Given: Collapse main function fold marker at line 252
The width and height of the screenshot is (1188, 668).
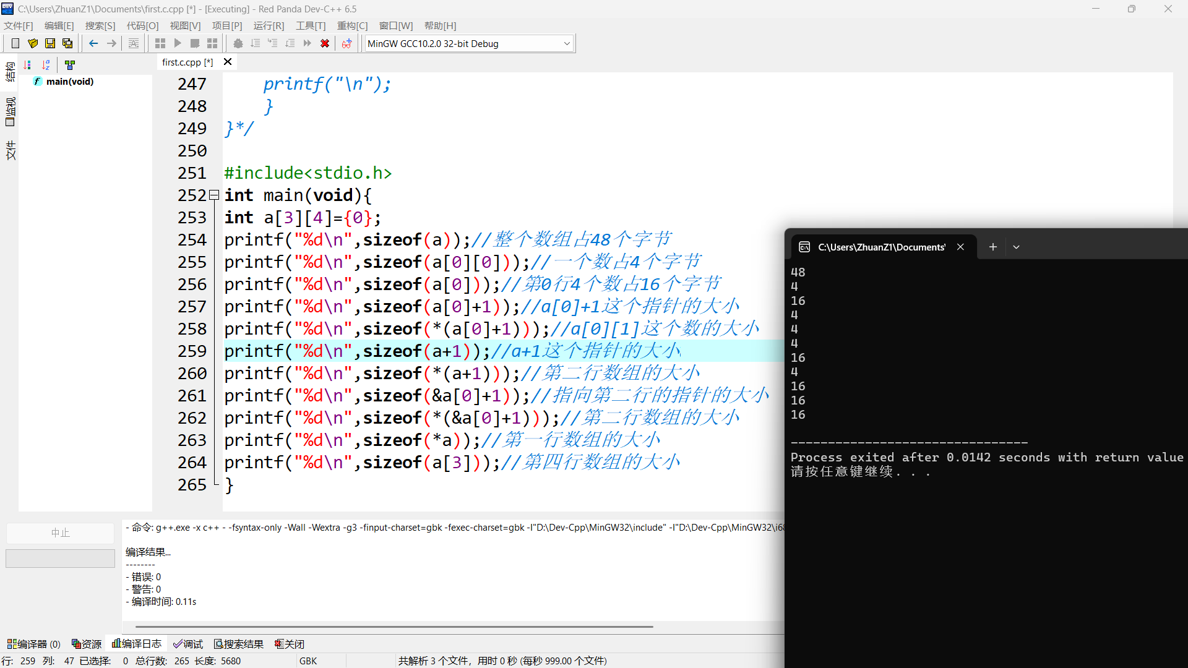Looking at the screenshot, I should point(214,195).
